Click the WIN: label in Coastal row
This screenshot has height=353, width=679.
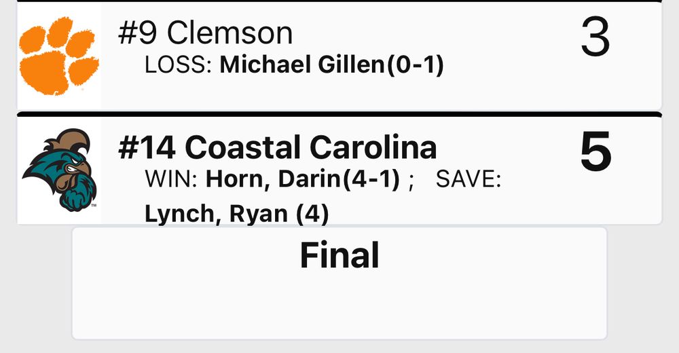coord(171,179)
